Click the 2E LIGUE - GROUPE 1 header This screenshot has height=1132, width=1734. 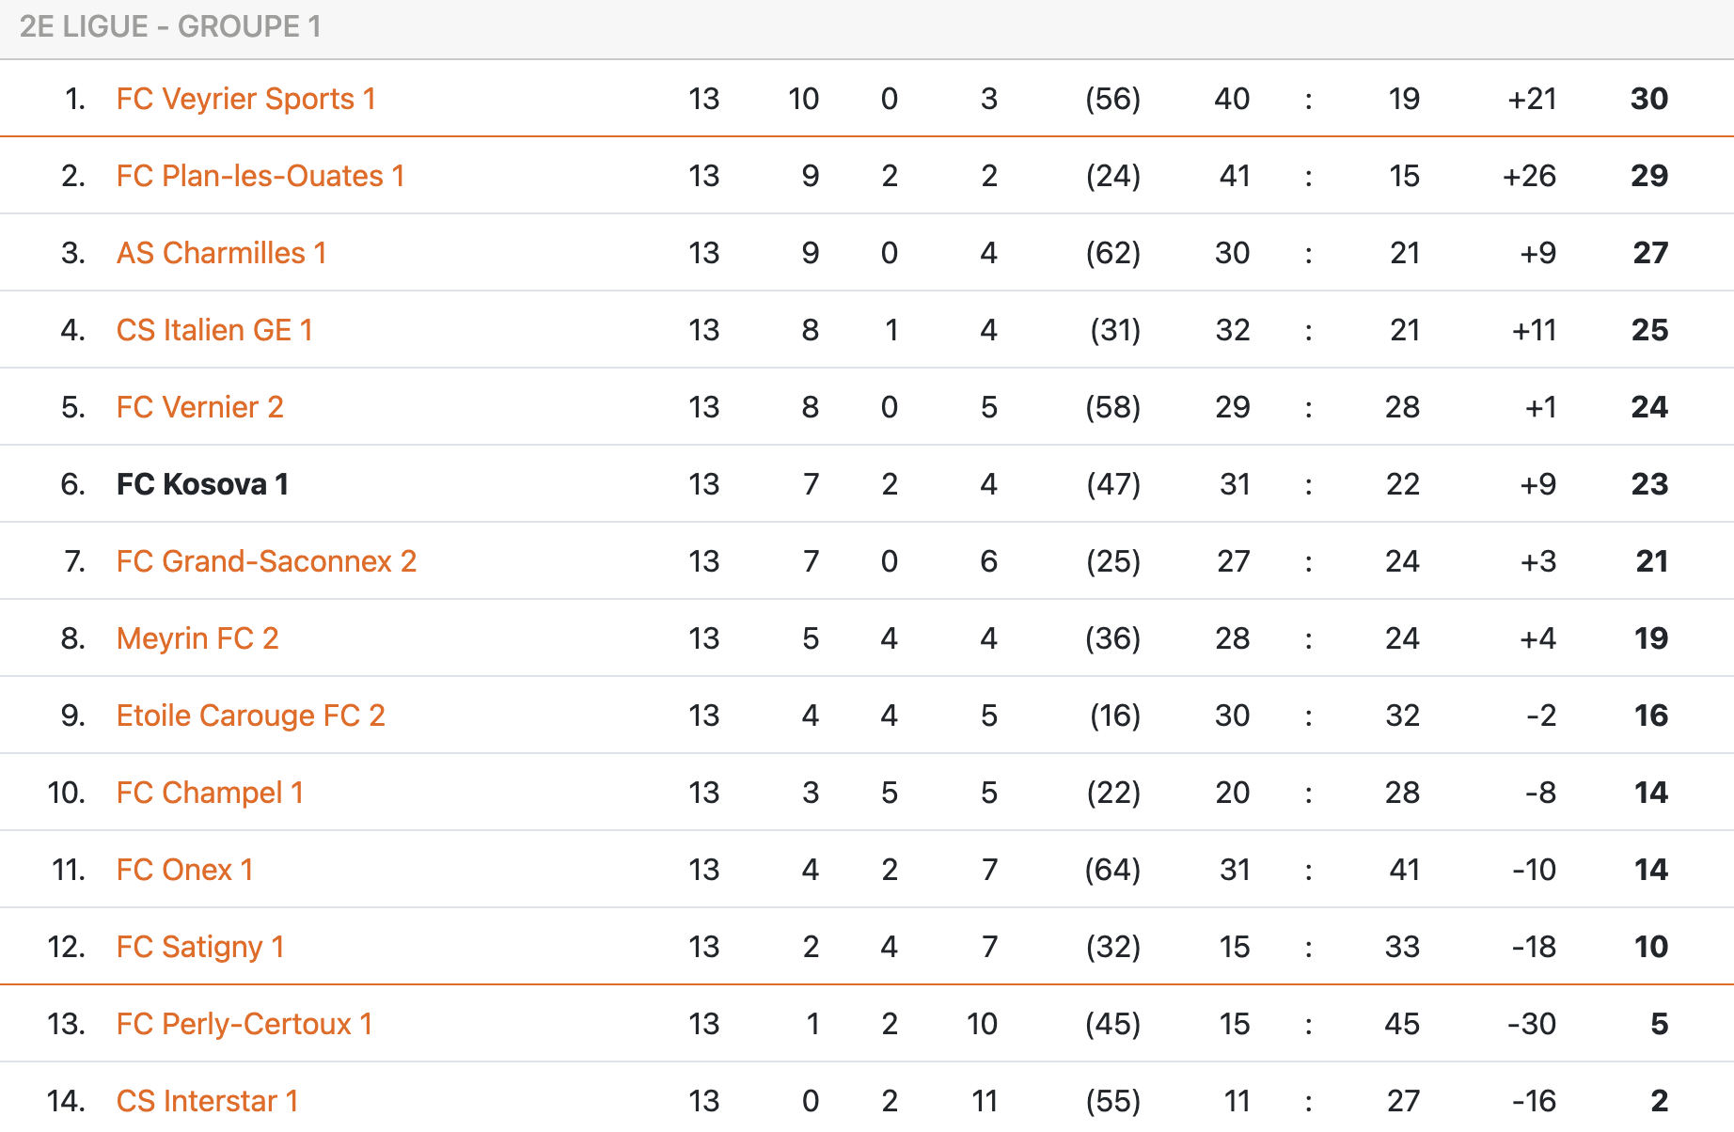[x=170, y=26]
